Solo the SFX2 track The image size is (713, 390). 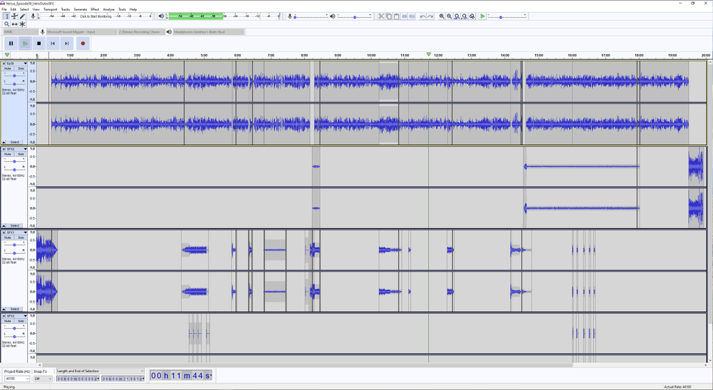point(21,154)
